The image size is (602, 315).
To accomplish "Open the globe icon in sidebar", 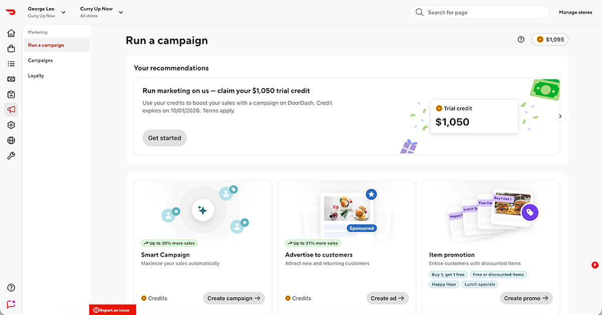I will click(x=11, y=140).
